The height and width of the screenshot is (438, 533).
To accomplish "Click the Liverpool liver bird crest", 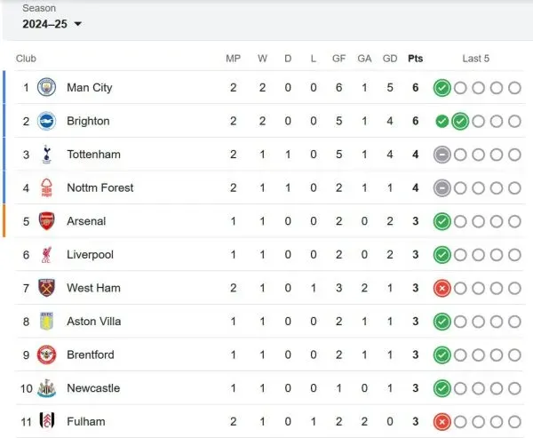I will 46,255.
